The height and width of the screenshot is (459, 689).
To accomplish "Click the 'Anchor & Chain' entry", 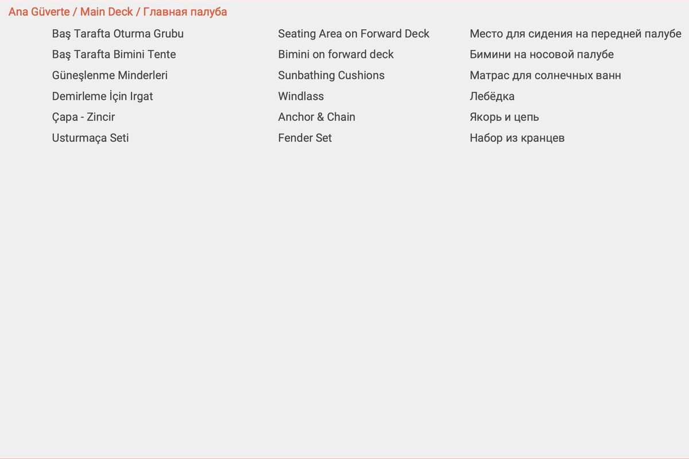I will click(316, 117).
